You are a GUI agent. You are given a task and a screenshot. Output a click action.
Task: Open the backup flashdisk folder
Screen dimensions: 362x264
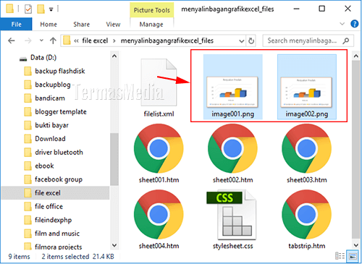coord(60,71)
